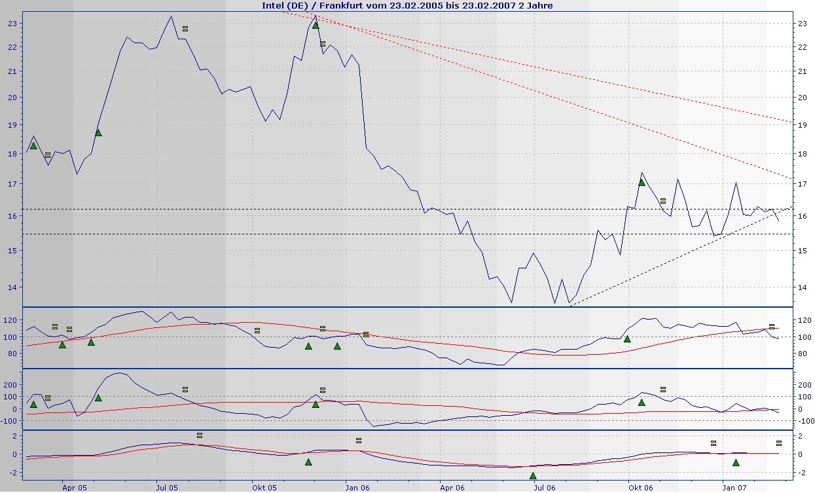Click yellow sell marker near July 2005 price high

[185, 28]
